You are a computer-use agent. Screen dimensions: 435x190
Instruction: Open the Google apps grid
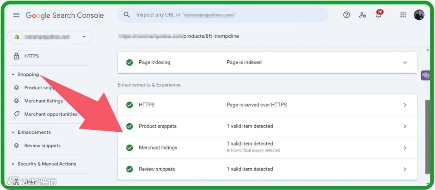403,15
